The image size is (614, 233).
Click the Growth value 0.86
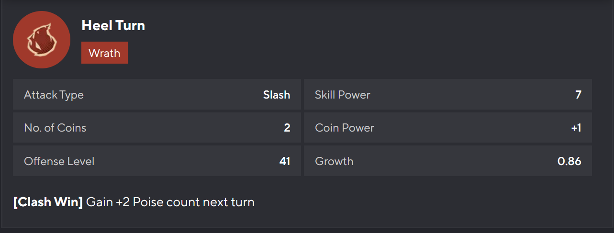click(x=569, y=161)
